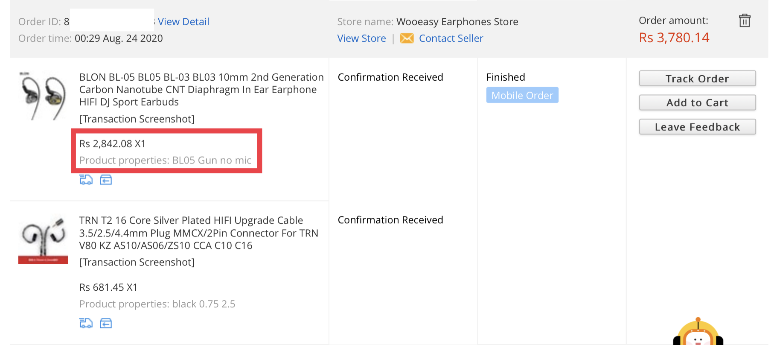The height and width of the screenshot is (345, 771).
Task: Click the Add to Cart button
Action: pyautogui.click(x=697, y=102)
